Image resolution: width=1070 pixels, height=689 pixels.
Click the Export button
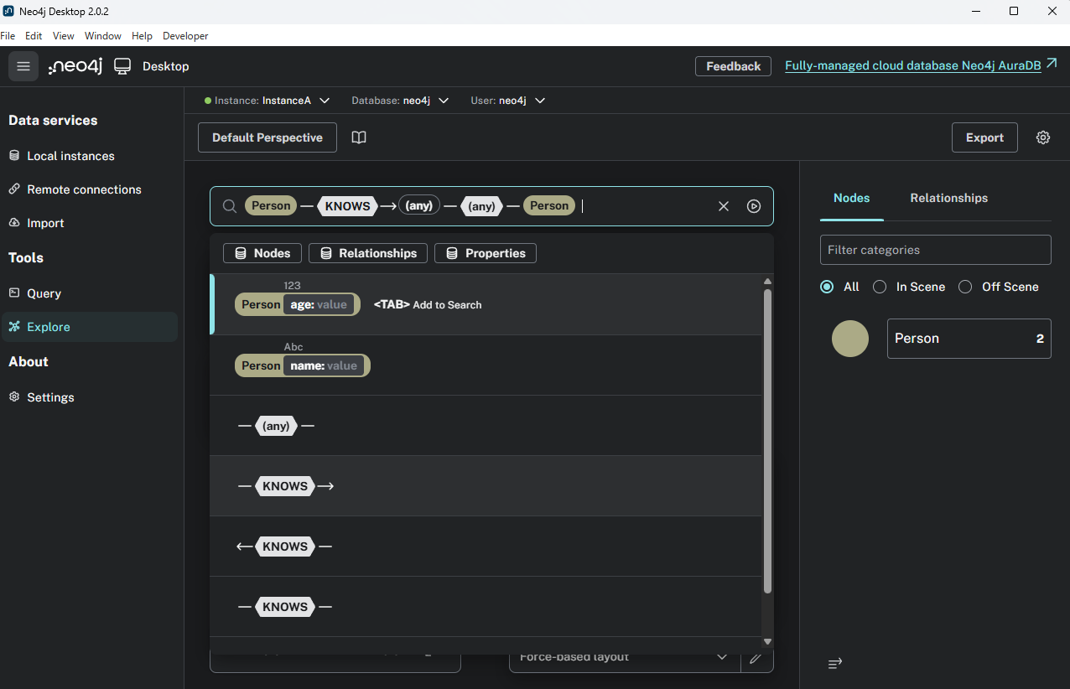[984, 137]
